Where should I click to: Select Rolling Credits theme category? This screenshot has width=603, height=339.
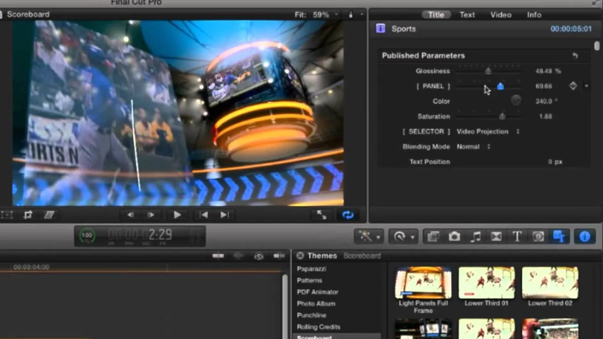[x=318, y=327]
